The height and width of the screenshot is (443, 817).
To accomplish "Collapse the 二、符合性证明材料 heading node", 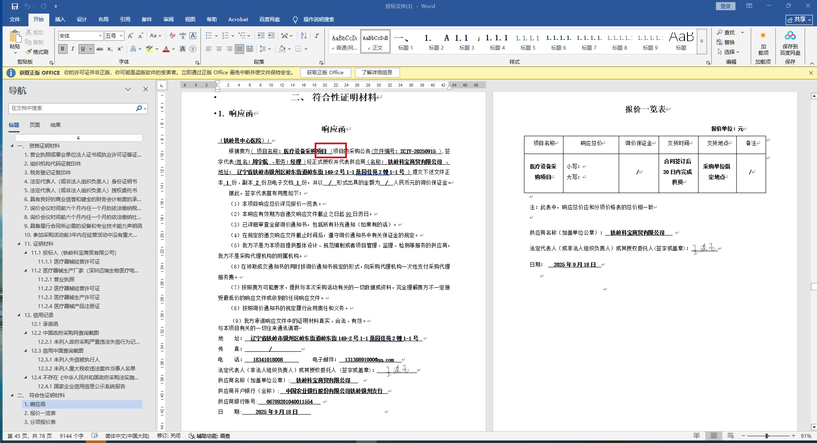I will point(12,395).
